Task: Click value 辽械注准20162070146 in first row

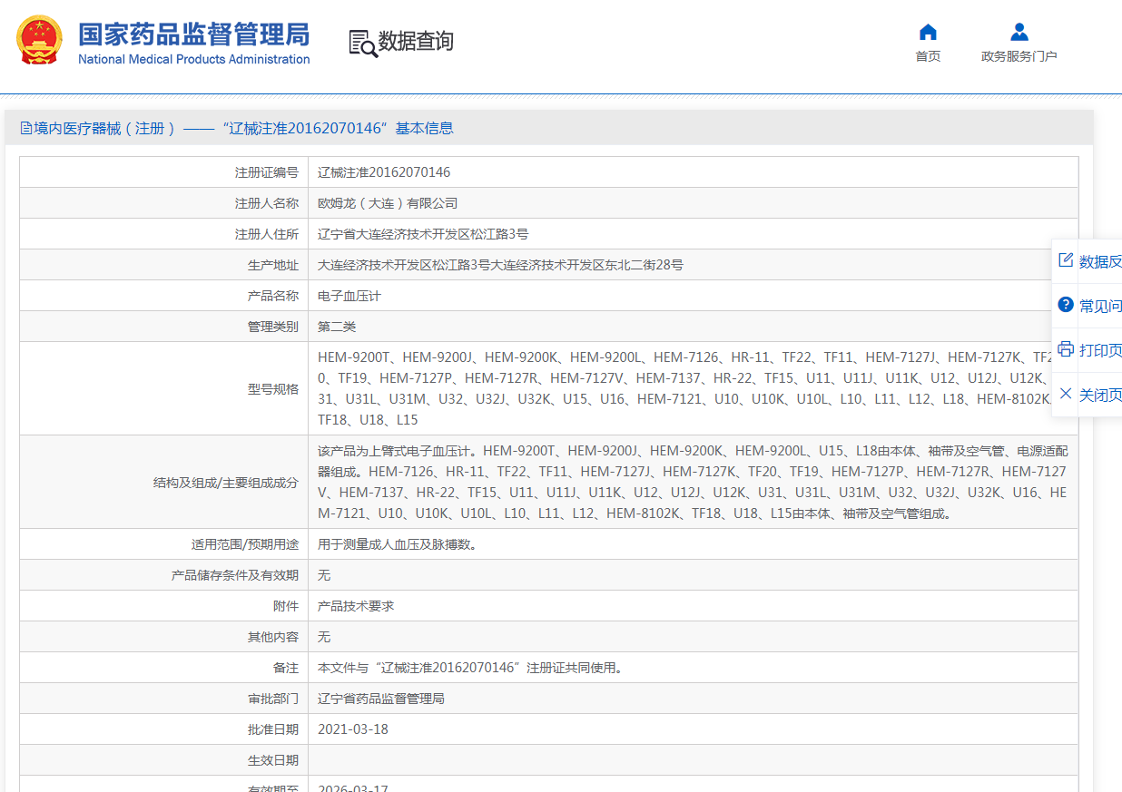Action: click(384, 172)
